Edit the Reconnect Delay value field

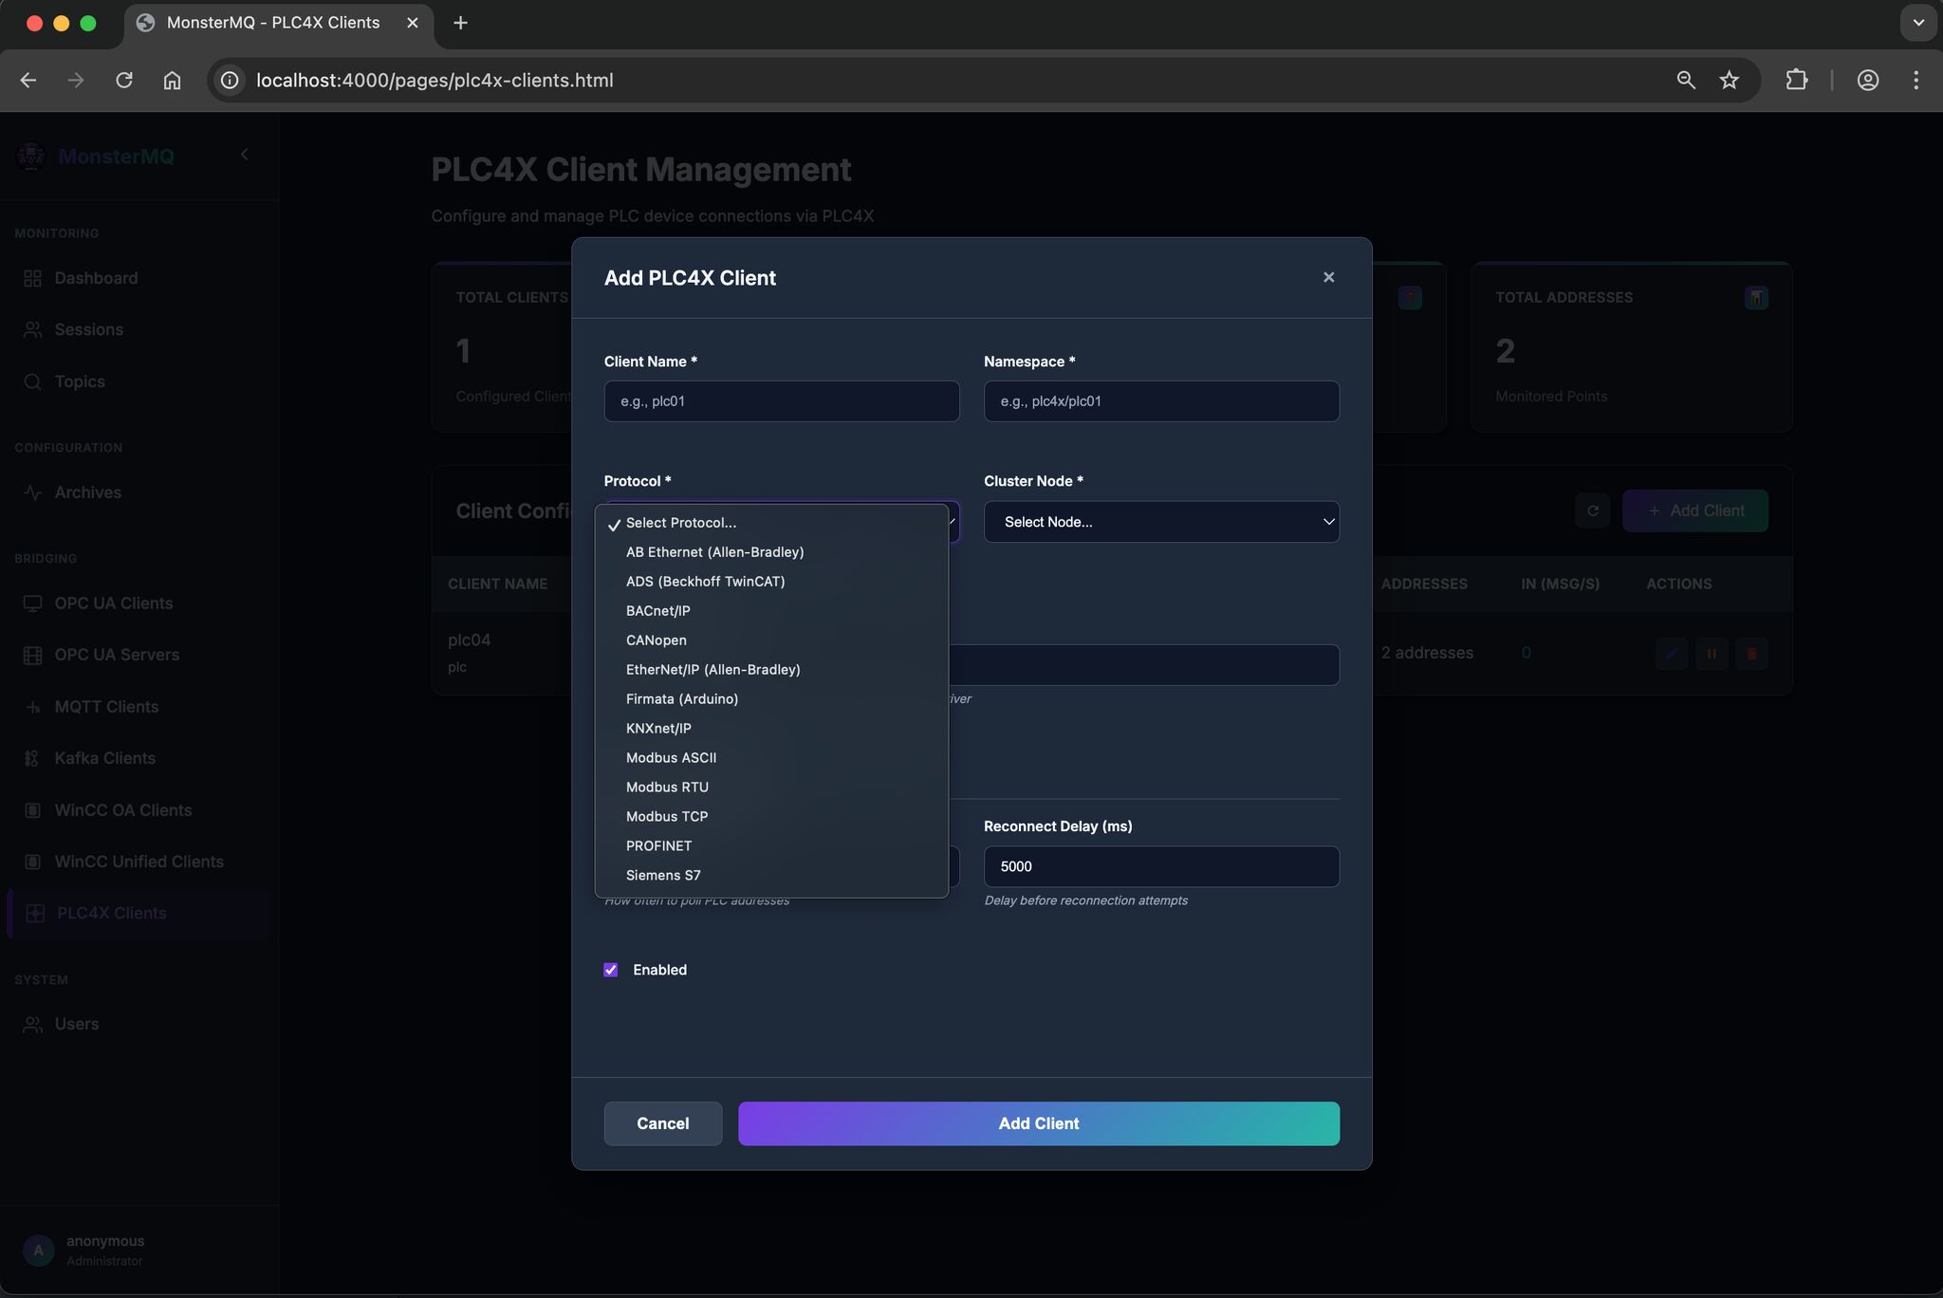click(1161, 866)
